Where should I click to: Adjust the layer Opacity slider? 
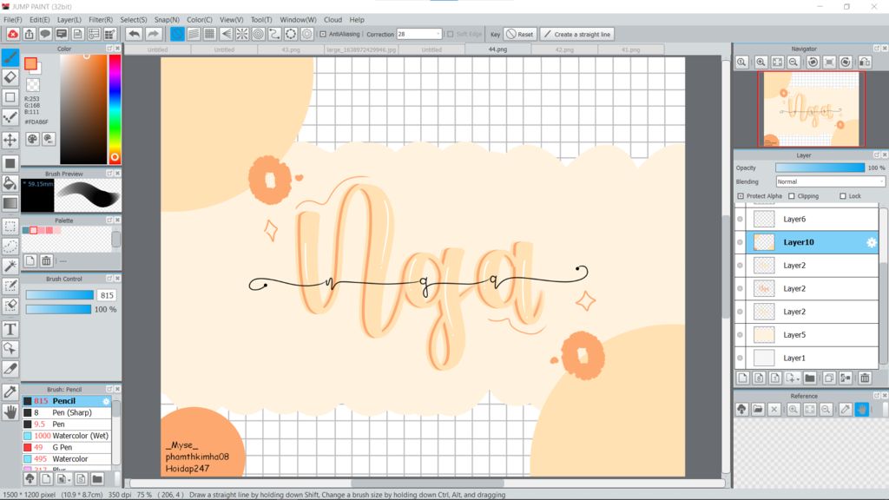point(820,168)
